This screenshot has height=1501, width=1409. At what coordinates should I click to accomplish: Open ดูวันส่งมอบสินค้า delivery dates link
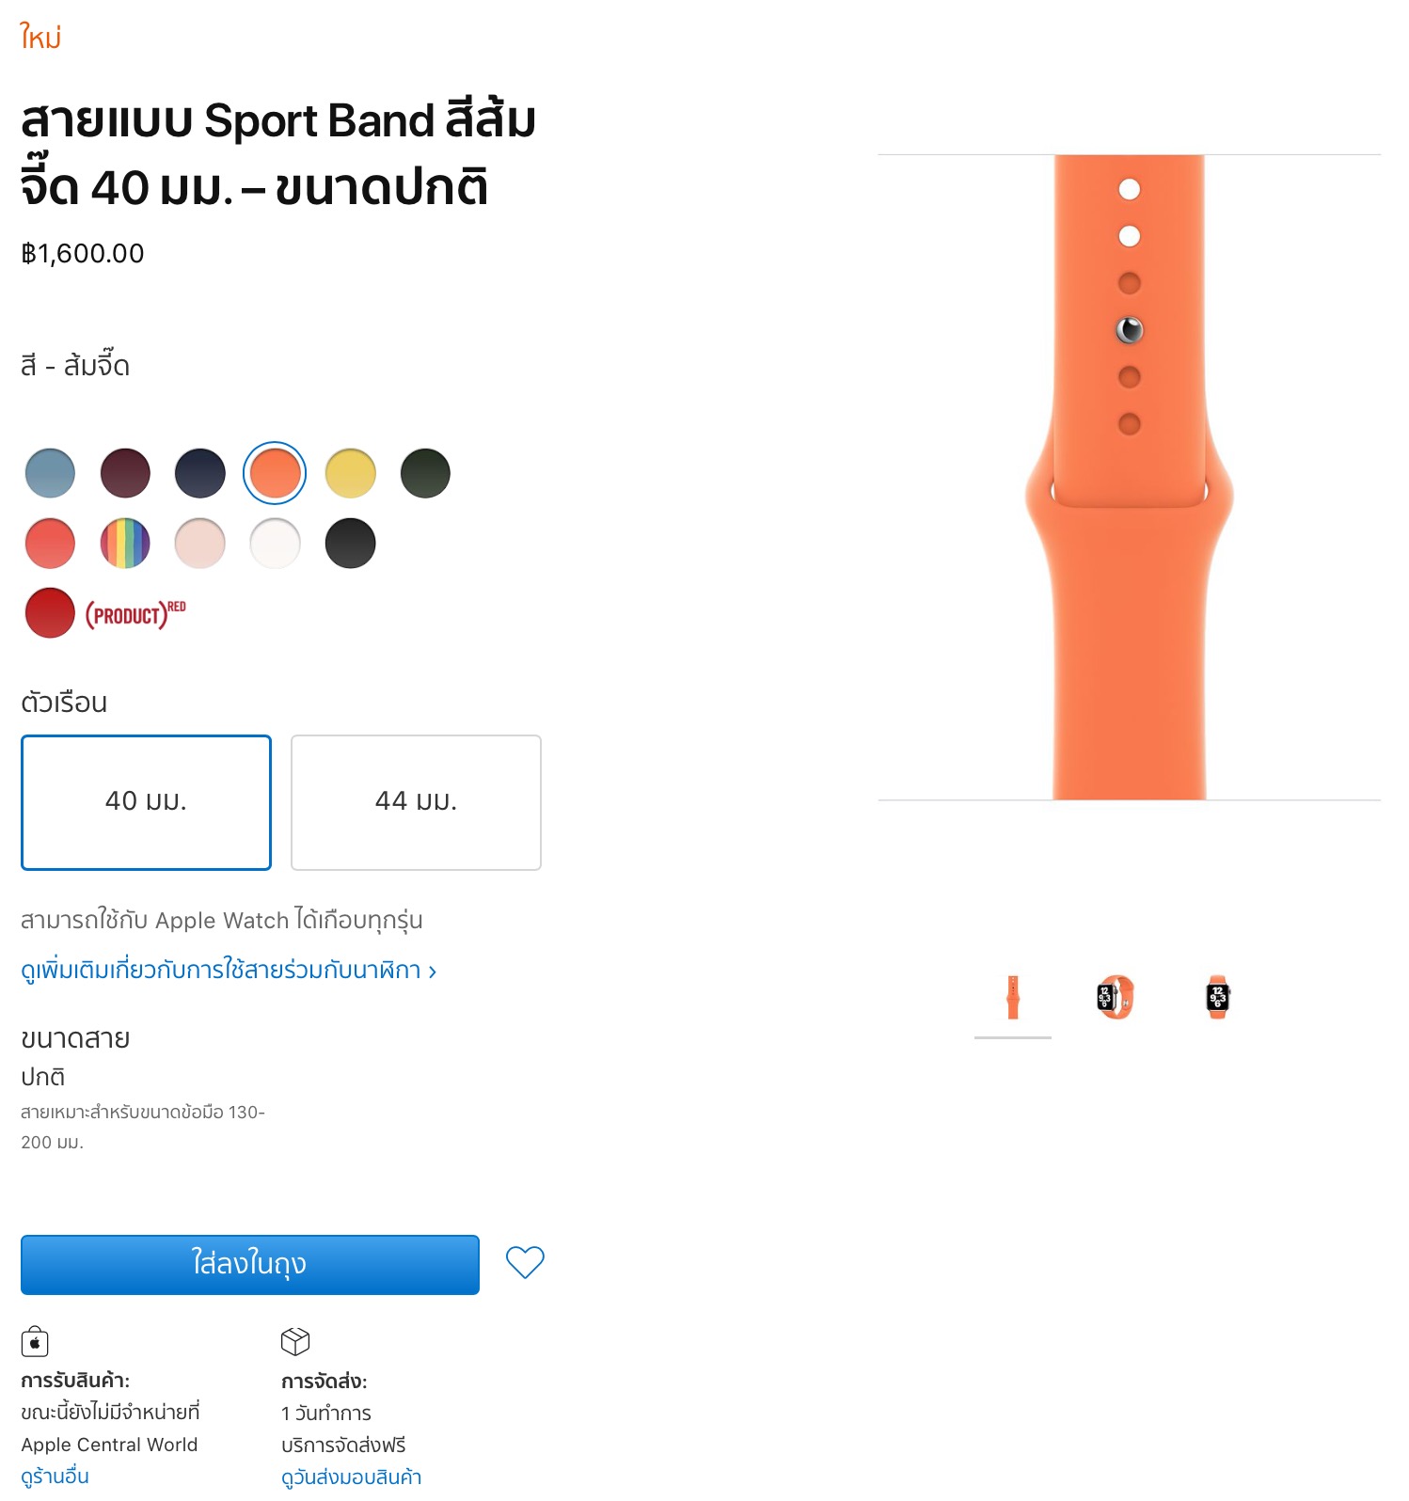tap(351, 1477)
